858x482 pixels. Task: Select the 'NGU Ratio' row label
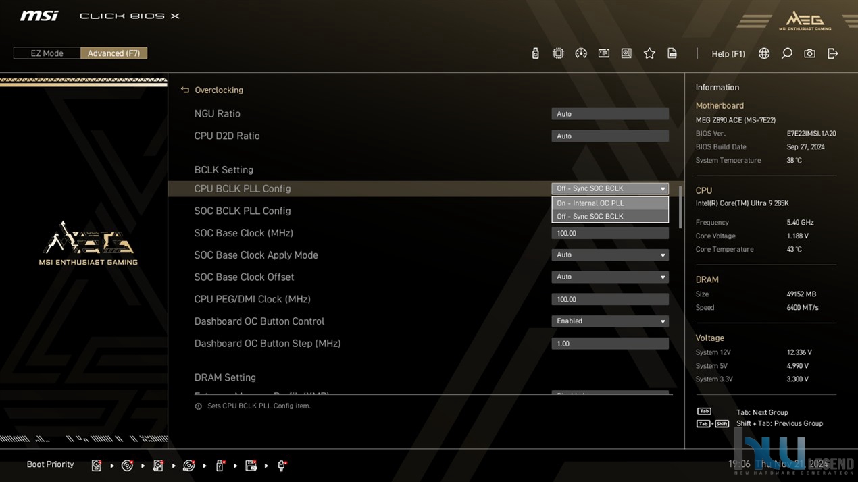217,114
